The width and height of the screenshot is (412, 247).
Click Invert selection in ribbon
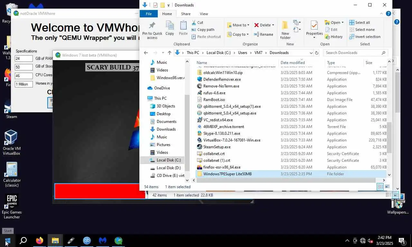tap(365, 37)
